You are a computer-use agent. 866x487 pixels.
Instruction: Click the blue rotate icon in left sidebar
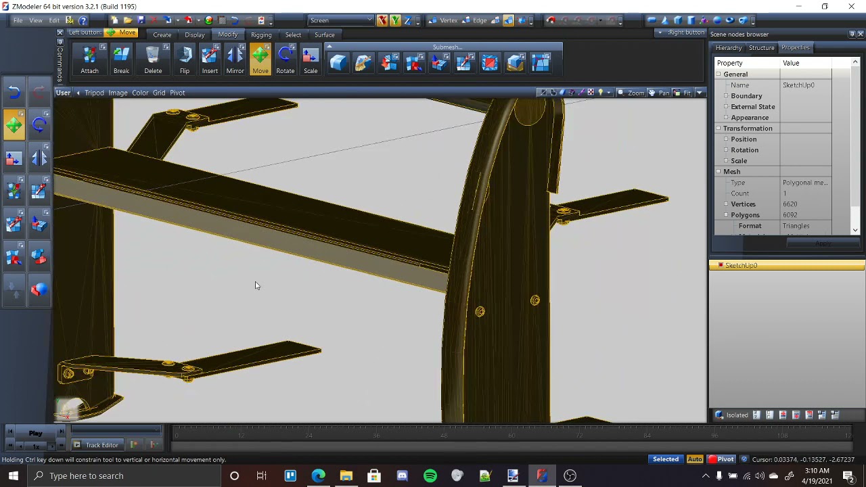point(39,125)
